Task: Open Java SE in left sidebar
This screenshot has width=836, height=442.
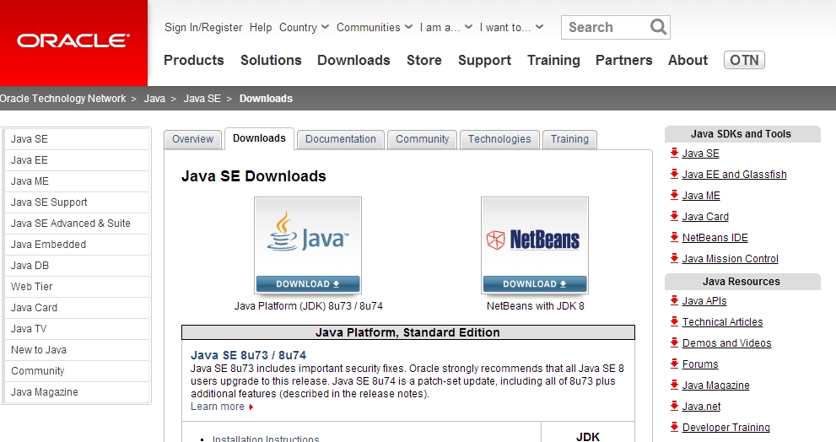Action: pyautogui.click(x=76, y=139)
